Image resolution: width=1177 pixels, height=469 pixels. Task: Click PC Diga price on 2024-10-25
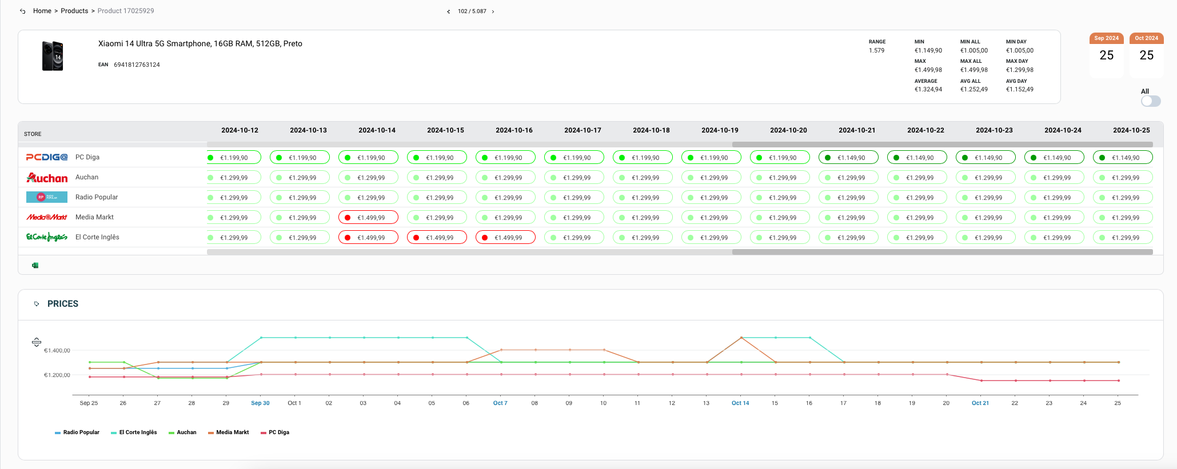point(1123,158)
